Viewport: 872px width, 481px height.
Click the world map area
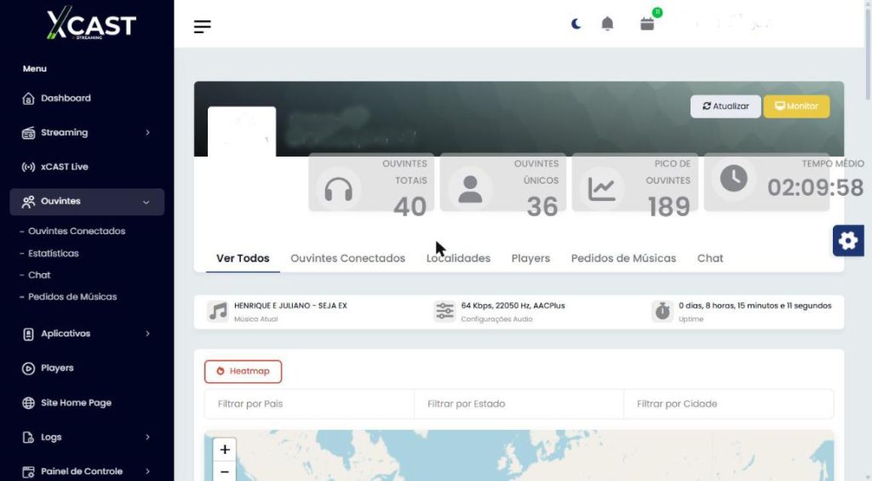click(x=519, y=455)
